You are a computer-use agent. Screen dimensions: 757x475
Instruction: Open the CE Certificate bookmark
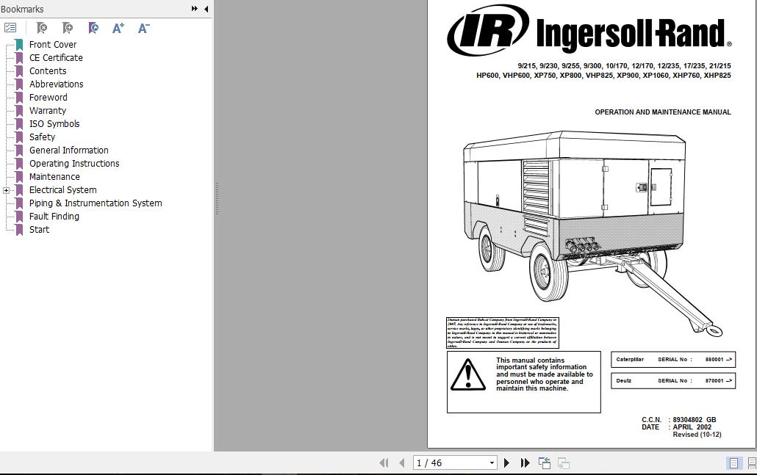pos(56,58)
